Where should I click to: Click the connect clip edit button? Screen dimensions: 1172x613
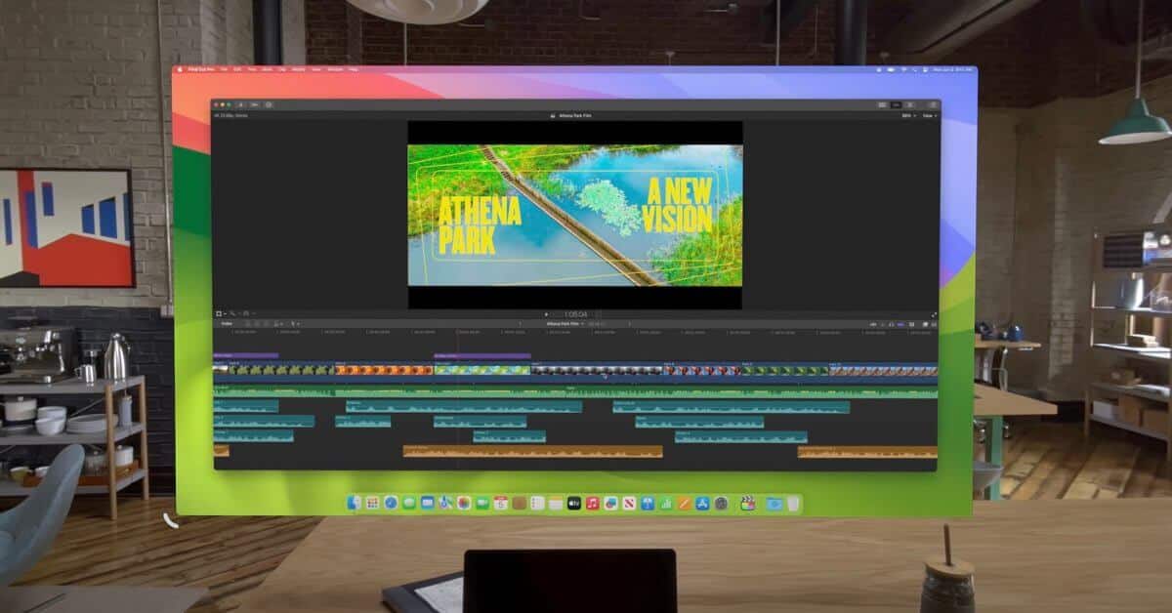249,323
